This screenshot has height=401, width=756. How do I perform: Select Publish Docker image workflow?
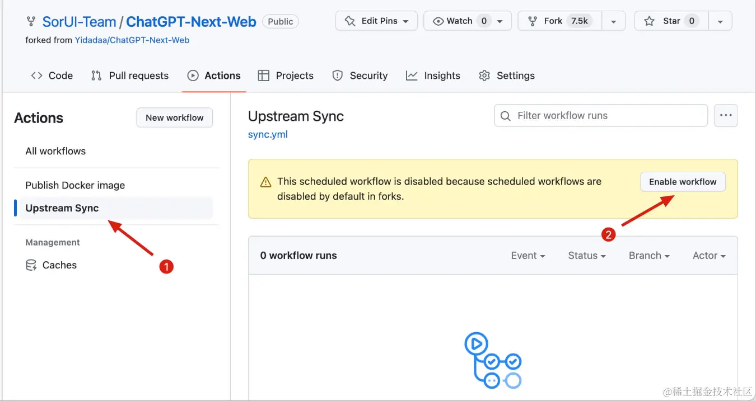pyautogui.click(x=75, y=185)
